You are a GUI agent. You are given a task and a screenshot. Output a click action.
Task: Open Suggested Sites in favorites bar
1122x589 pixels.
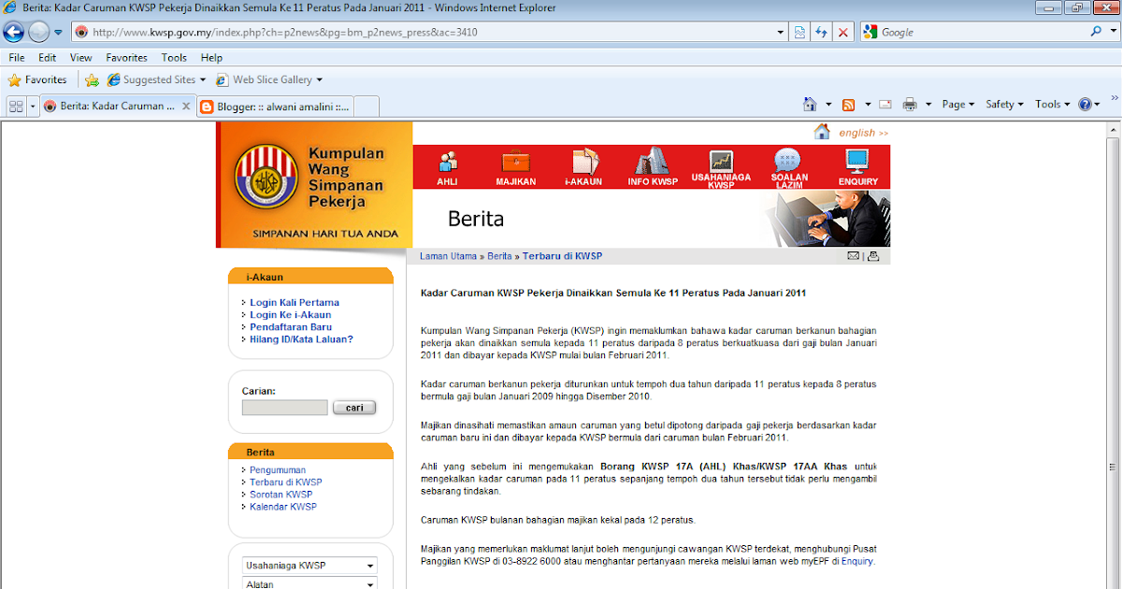pos(156,80)
